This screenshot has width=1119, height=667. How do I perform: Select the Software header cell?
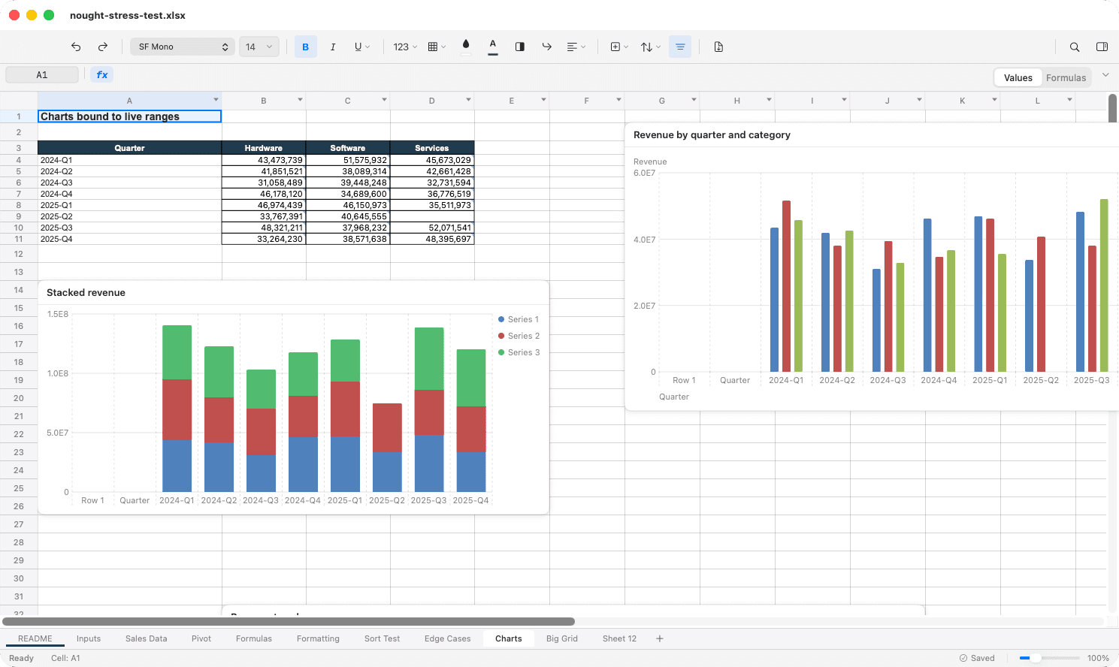pos(348,148)
